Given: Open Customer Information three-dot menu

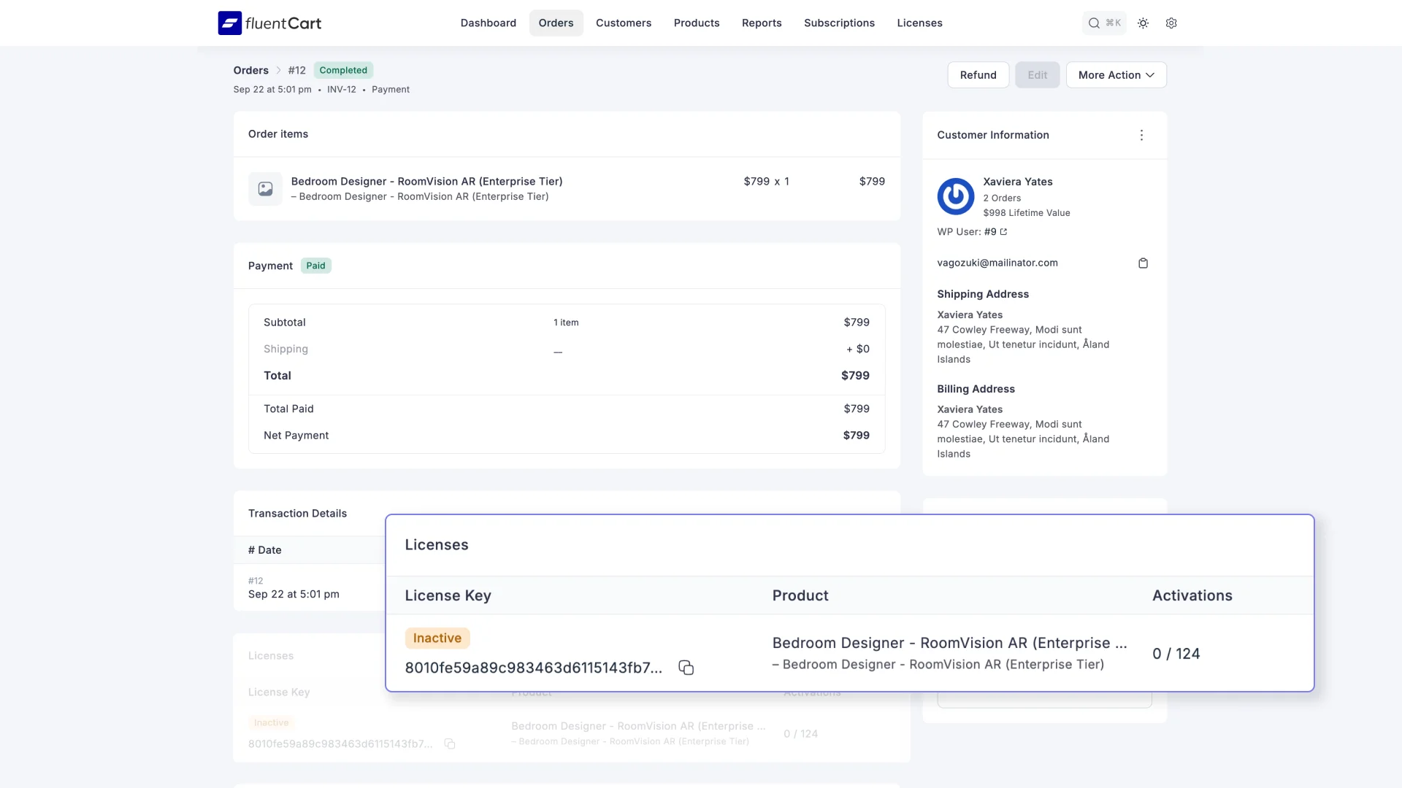Looking at the screenshot, I should pos(1141,135).
